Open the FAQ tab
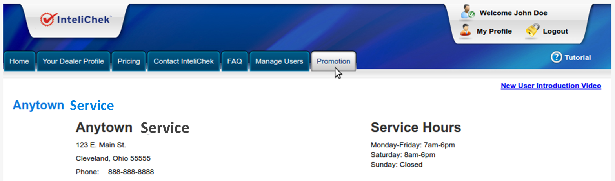 (235, 61)
